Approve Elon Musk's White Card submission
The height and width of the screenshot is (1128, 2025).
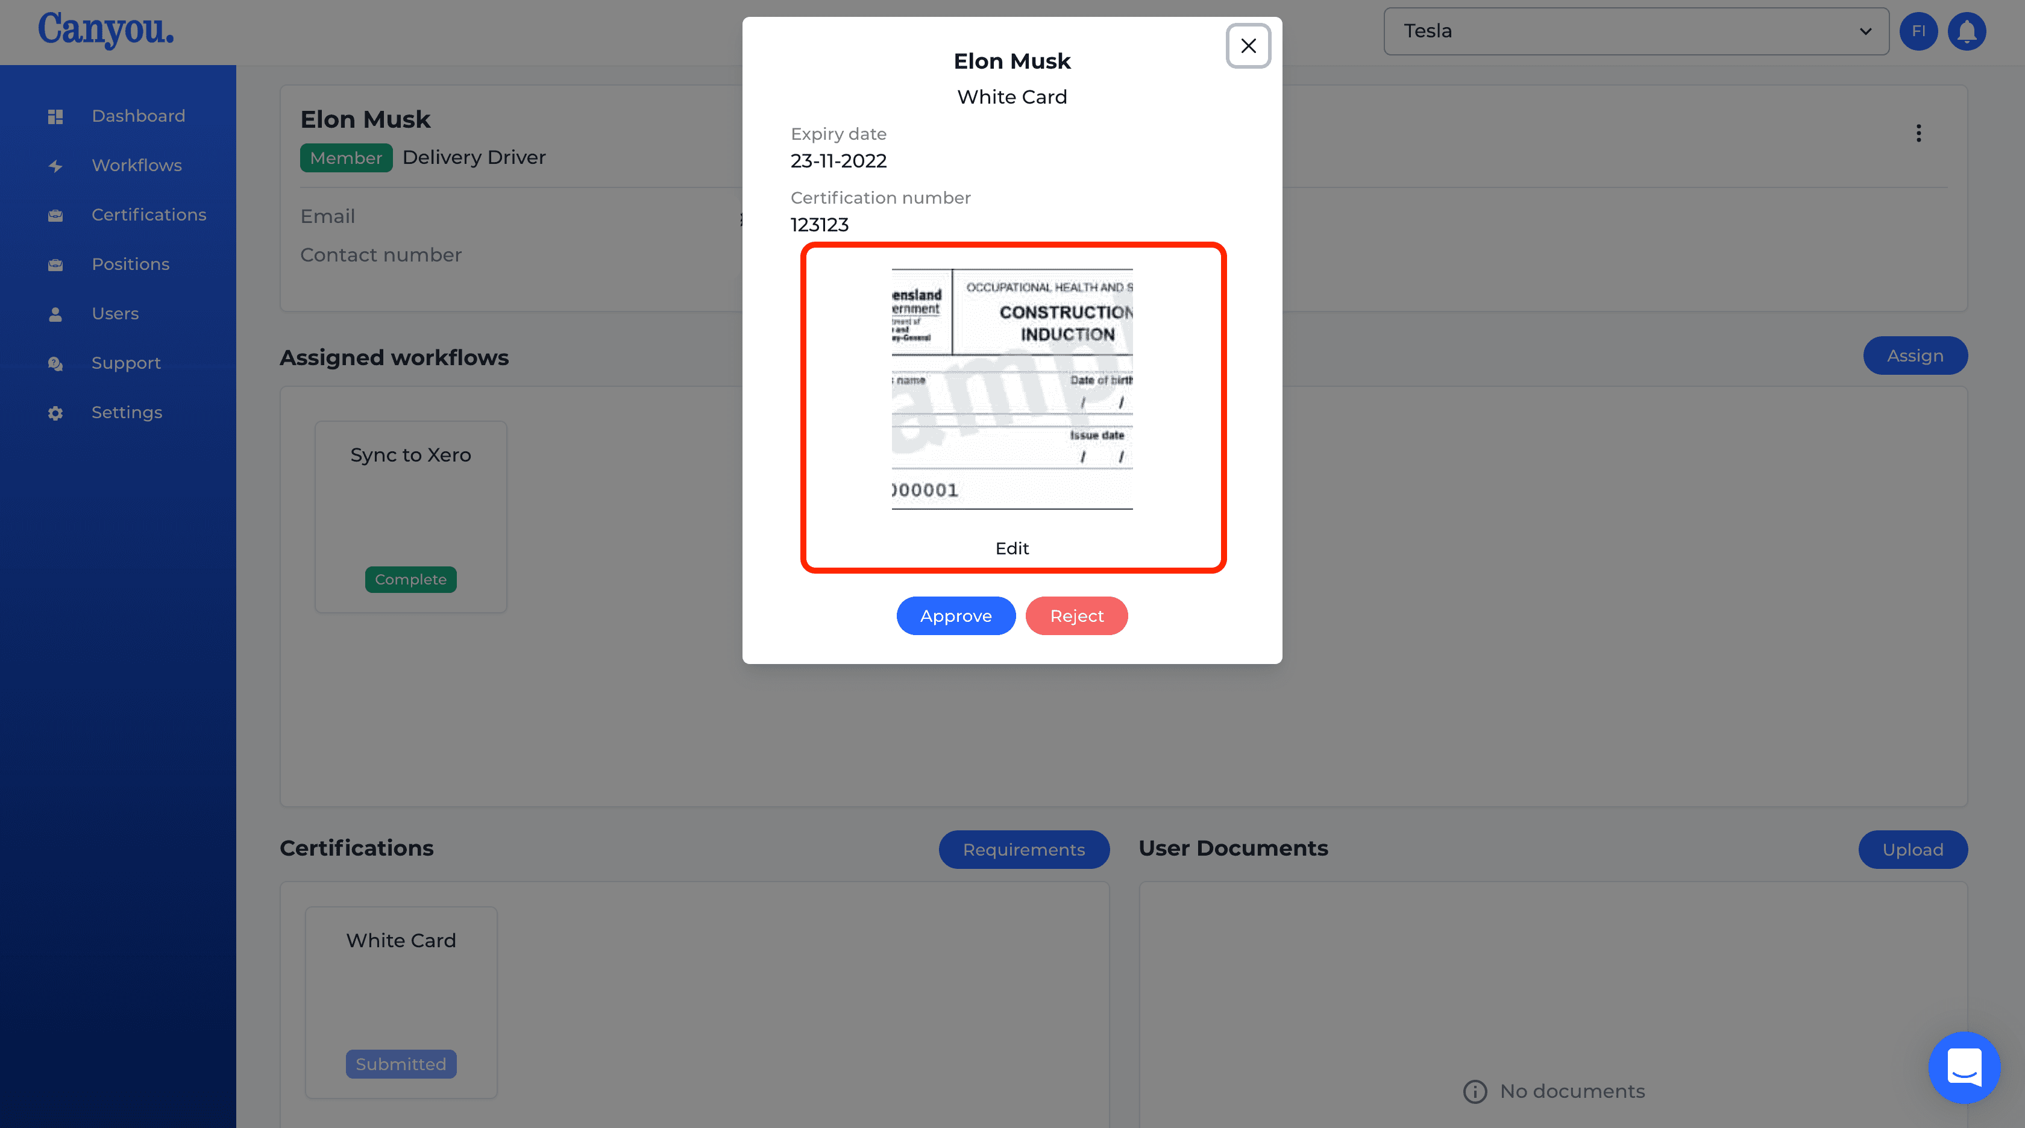click(x=956, y=615)
